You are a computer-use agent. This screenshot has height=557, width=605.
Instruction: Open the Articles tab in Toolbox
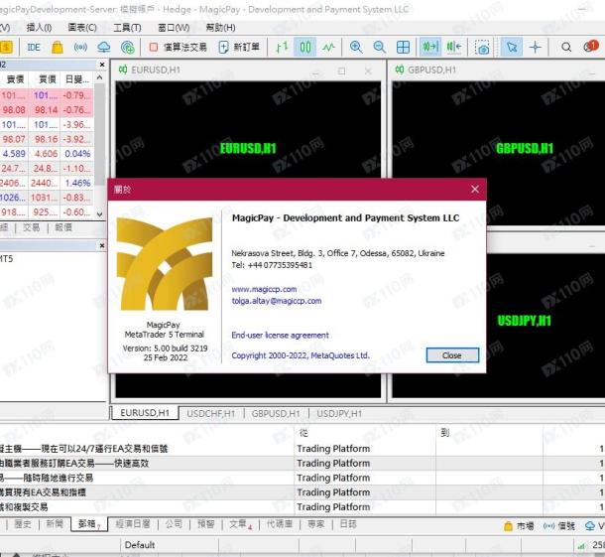coord(240,524)
